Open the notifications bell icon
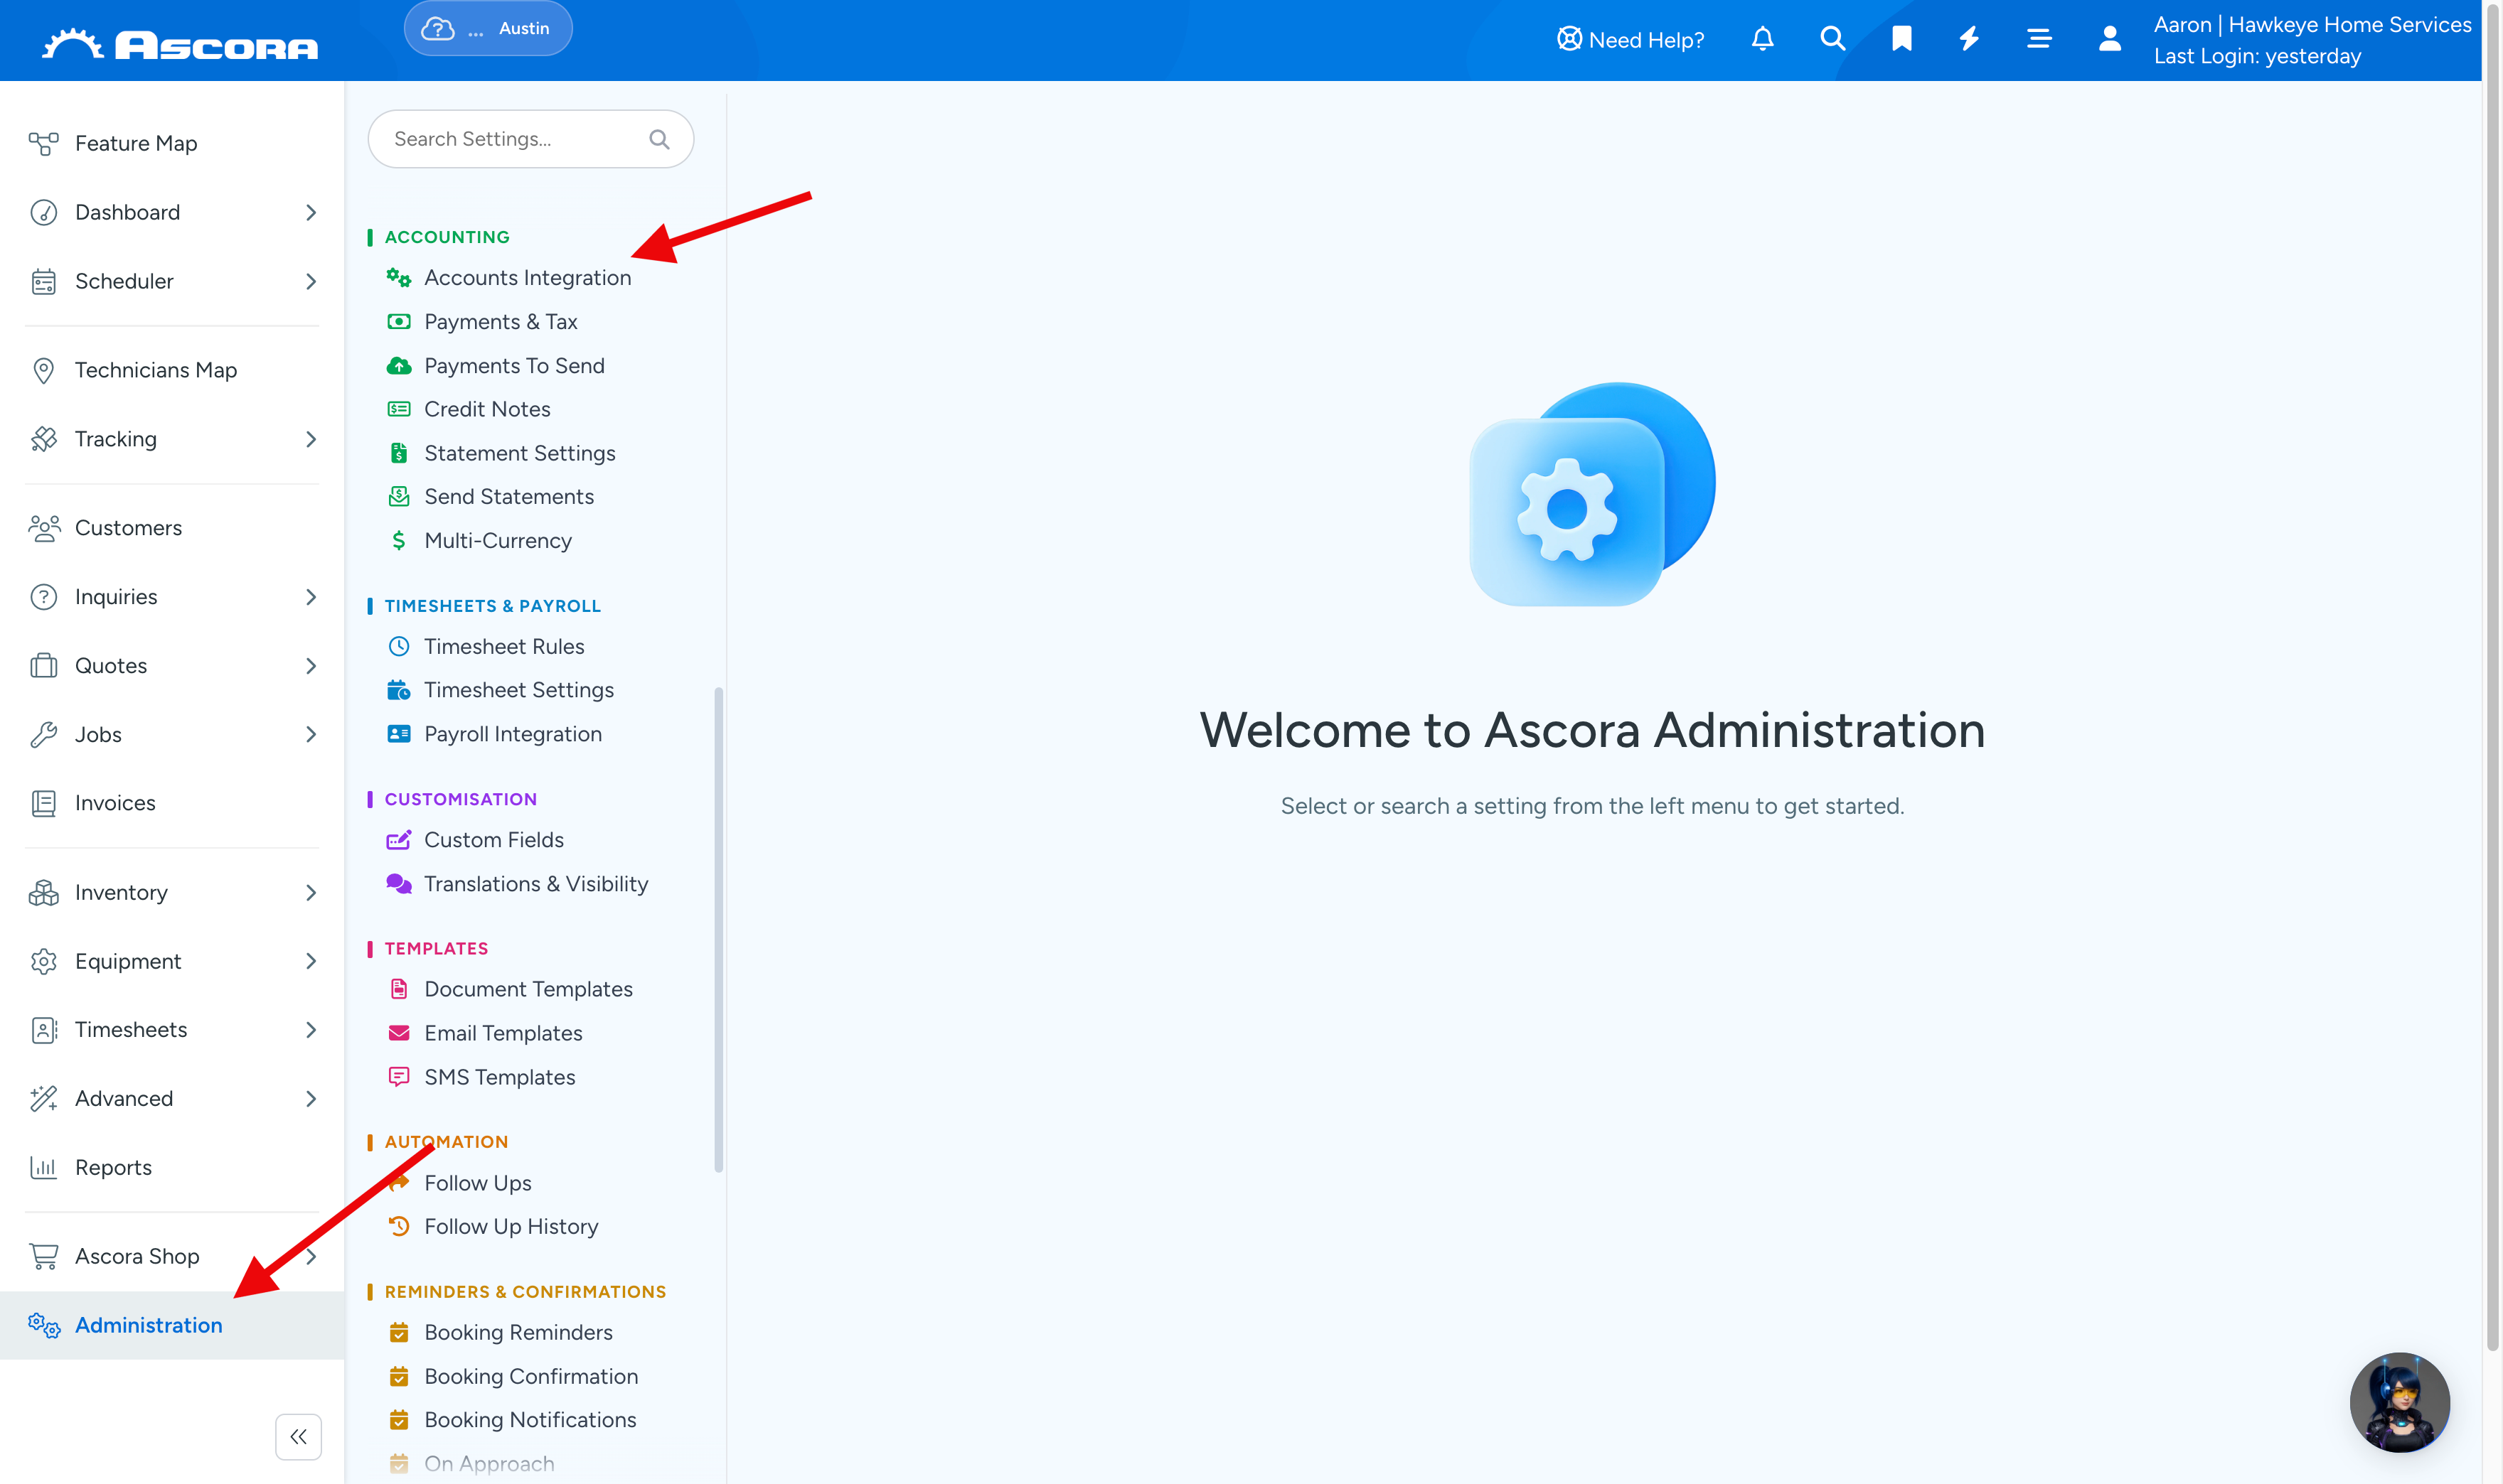This screenshot has width=2503, height=1484. (1763, 39)
